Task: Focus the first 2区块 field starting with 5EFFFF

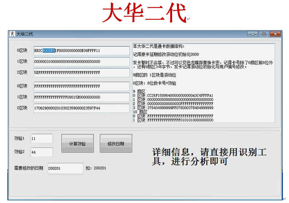Action: coord(81,72)
